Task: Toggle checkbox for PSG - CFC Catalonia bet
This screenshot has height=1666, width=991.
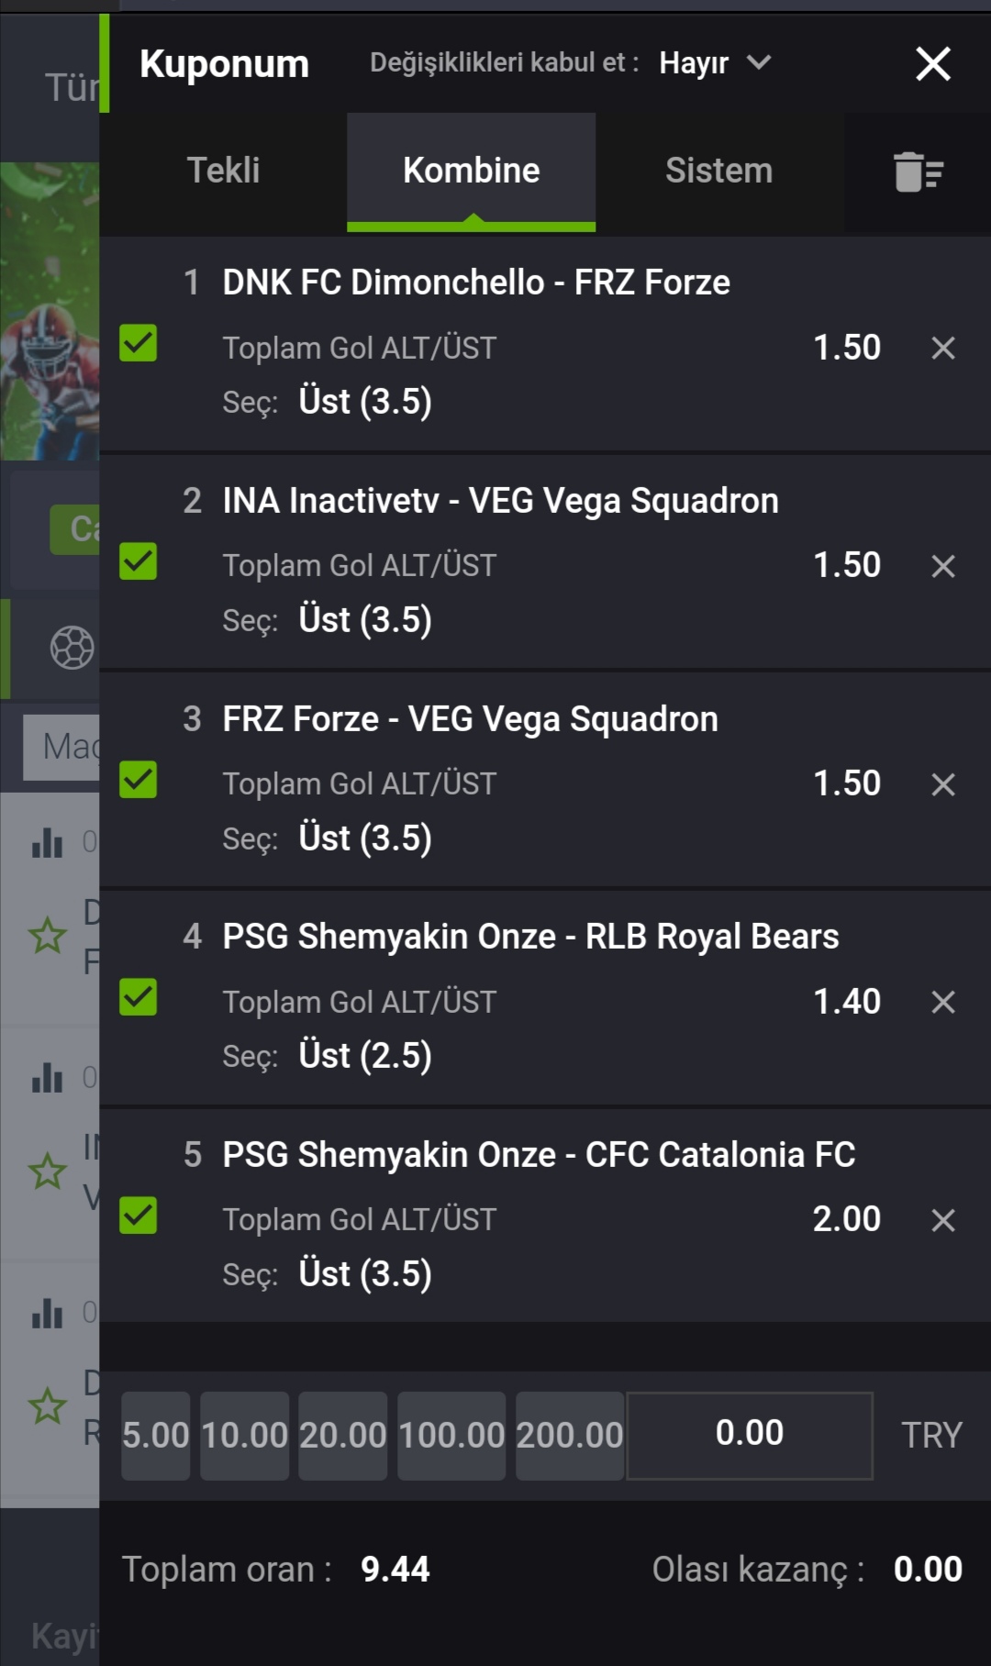Action: [x=139, y=1216]
